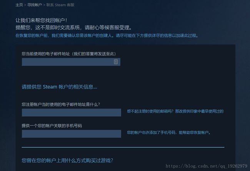The image size is (250, 171).
Task: Click the horizontal divider below the phone field
Action: coord(123,147)
